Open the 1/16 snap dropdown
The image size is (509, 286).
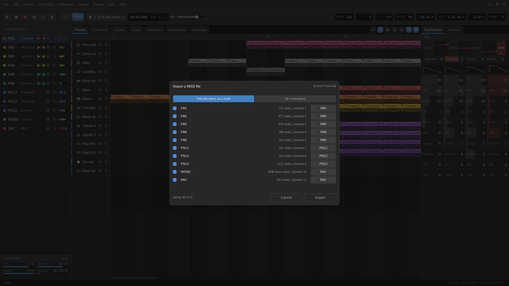tap(477, 17)
